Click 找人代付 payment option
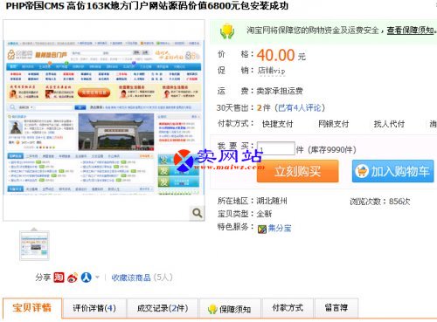The height and width of the screenshot is (322, 437). [x=389, y=124]
